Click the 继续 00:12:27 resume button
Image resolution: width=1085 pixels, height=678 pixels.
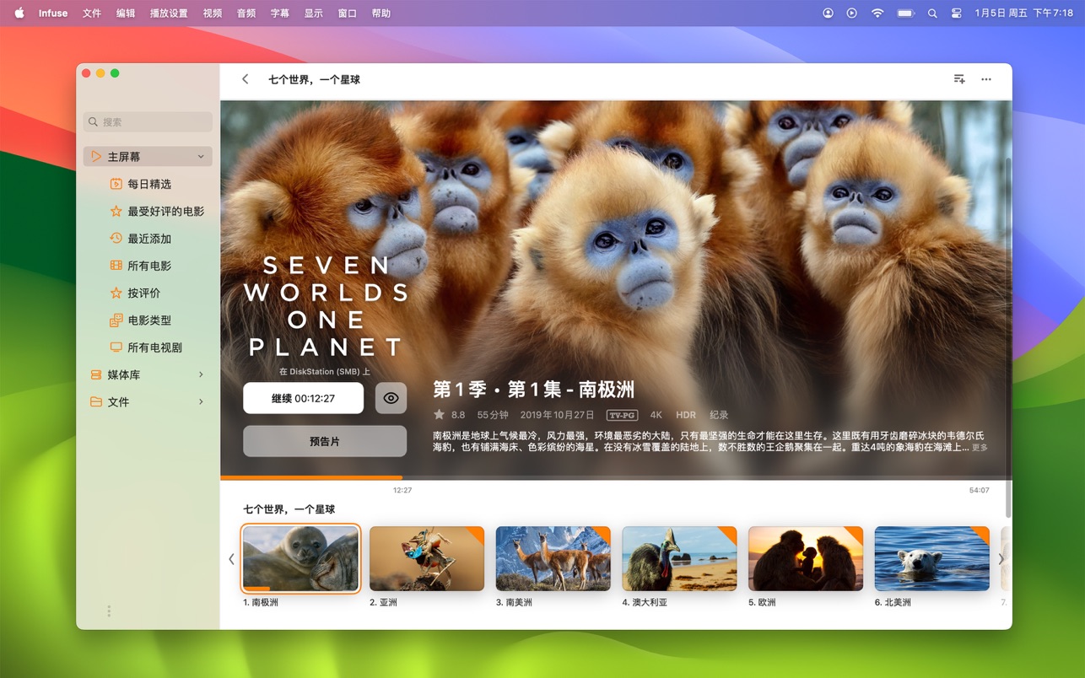click(x=303, y=398)
